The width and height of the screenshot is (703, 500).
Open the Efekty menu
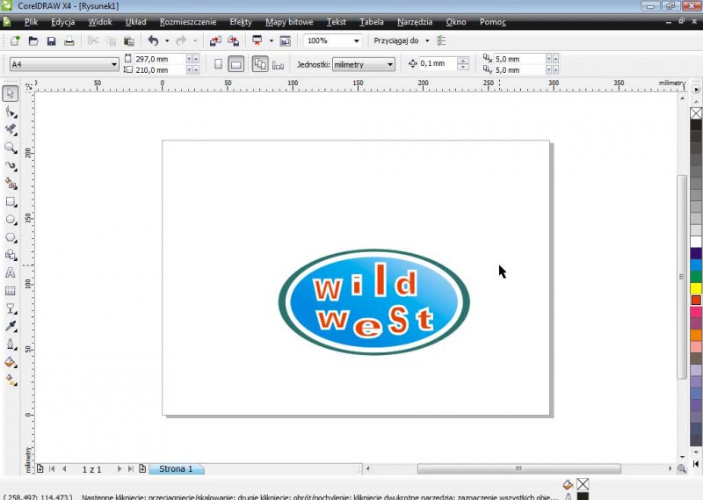[240, 21]
